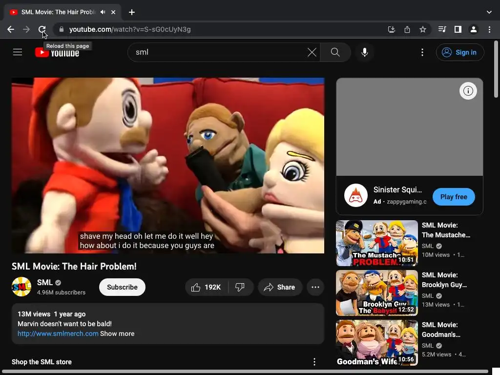This screenshot has height=375, width=500.
Task: Click the Play free ad button
Action: click(x=454, y=197)
